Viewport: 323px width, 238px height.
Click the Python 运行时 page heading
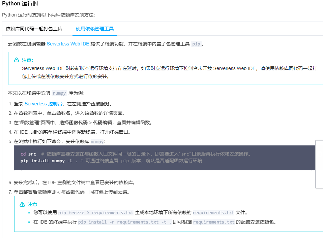pos(20,4)
